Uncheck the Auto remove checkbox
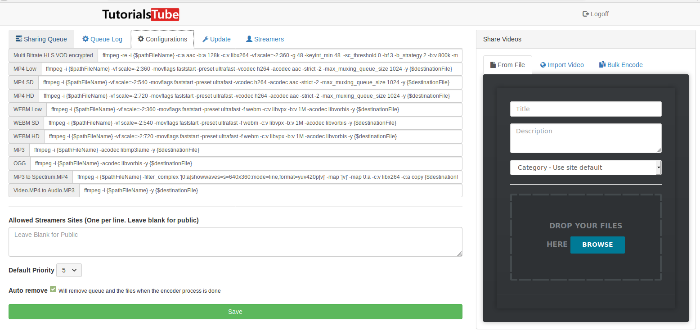The image size is (700, 331). 53,289
